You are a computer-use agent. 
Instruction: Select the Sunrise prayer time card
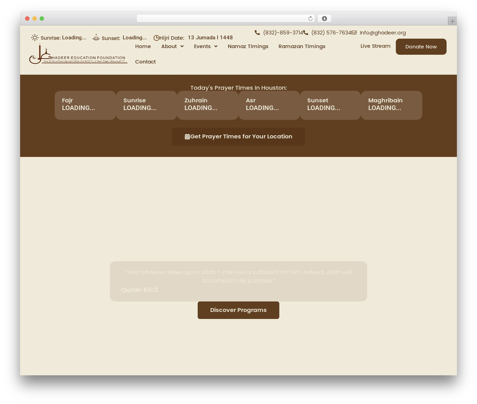point(146,105)
